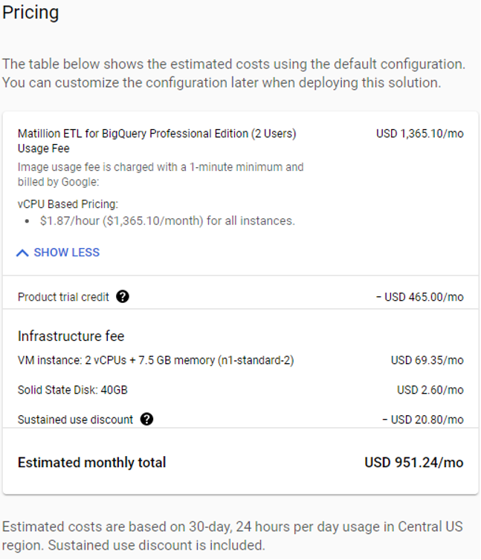481x560 pixels.
Task: Click the USD 2.60/mo disk price
Action: [x=430, y=390]
